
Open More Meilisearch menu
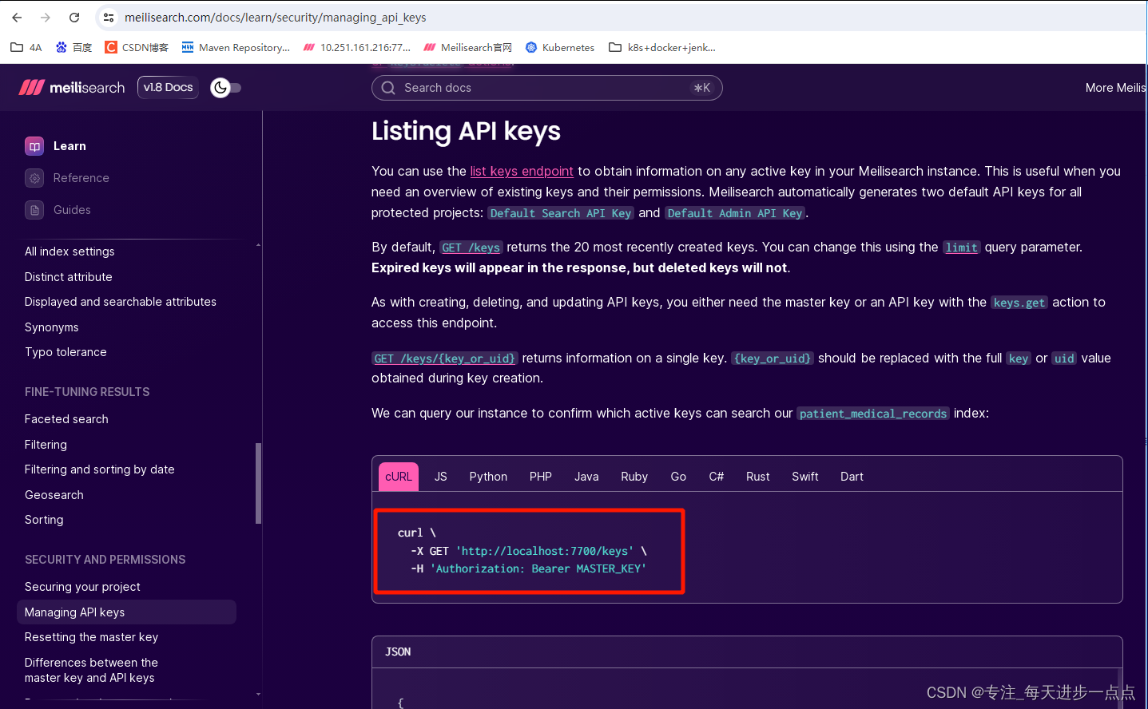(1116, 88)
